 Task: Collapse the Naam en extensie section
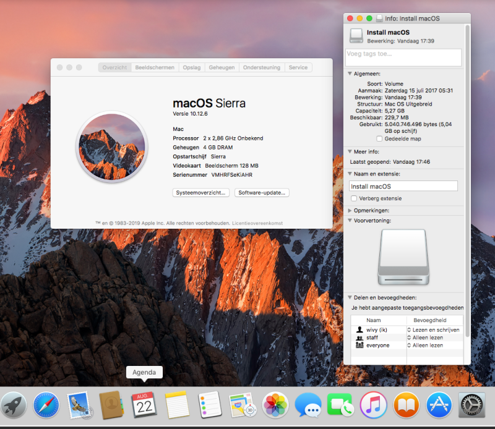(x=350, y=174)
